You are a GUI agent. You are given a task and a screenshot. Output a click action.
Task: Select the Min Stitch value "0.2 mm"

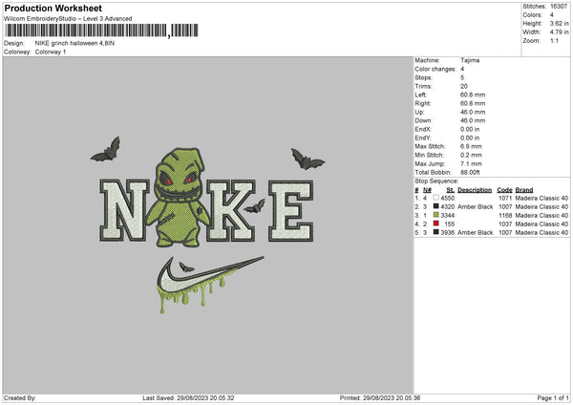coord(471,155)
